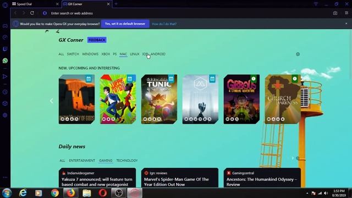
Task: Filter games by XBOX
Action: pyautogui.click(x=106, y=54)
